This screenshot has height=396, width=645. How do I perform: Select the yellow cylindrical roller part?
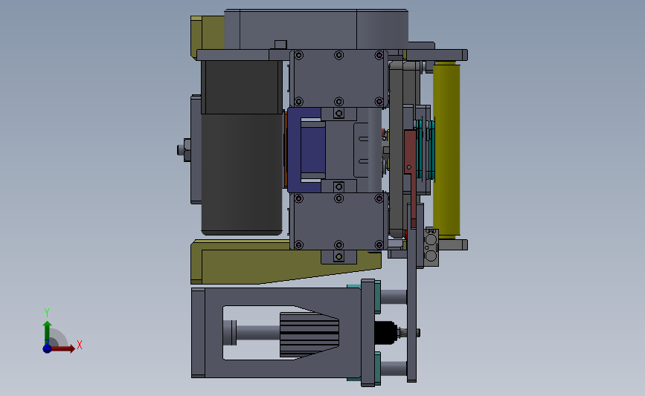446,150
